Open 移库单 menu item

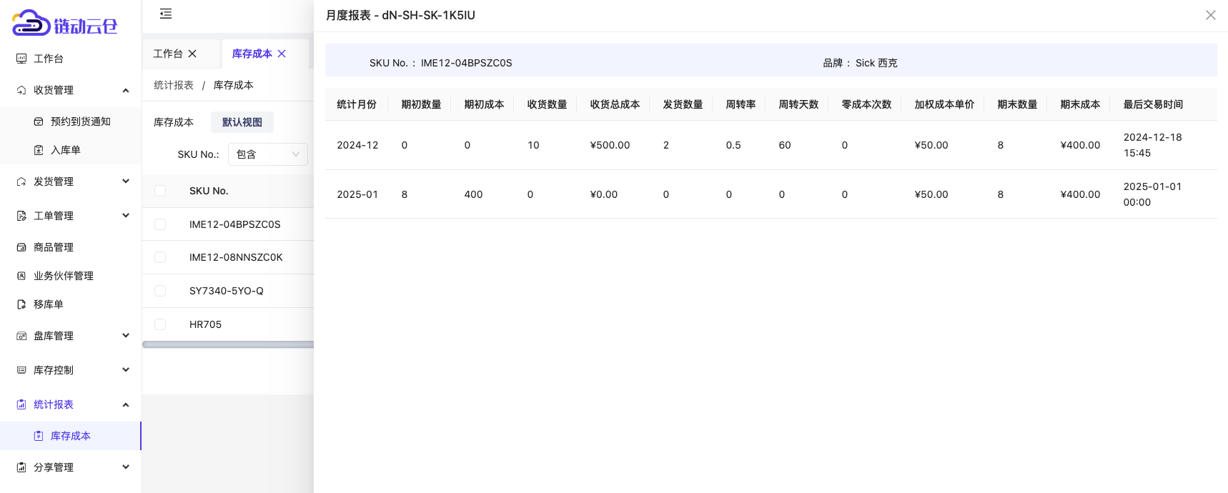(x=71, y=304)
